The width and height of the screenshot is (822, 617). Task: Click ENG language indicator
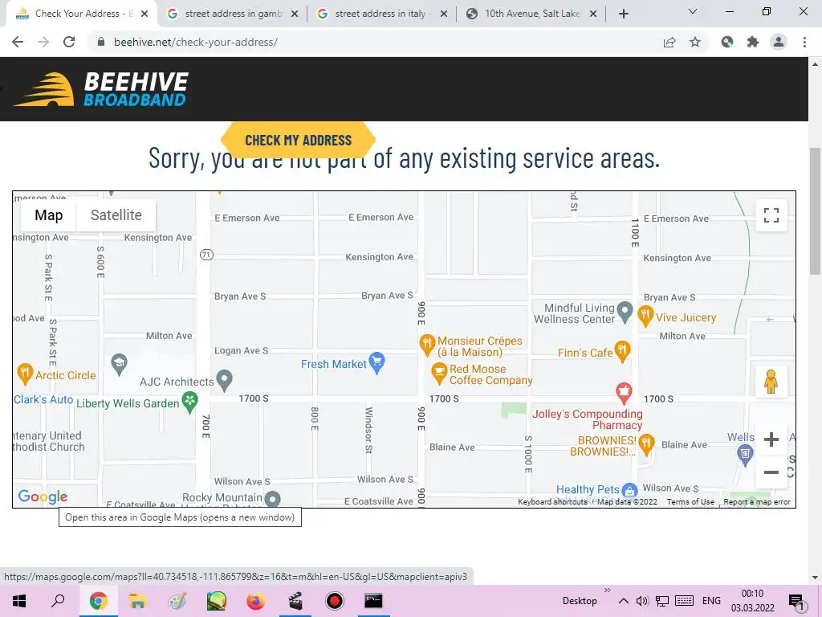711,601
